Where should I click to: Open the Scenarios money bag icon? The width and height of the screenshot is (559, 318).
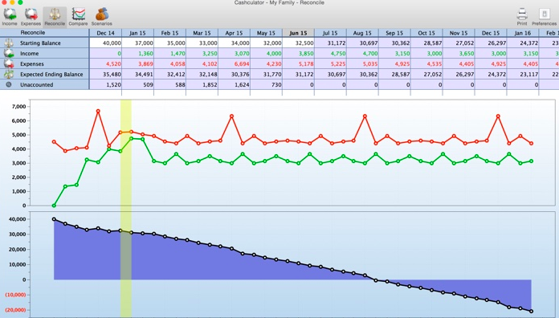pos(102,14)
